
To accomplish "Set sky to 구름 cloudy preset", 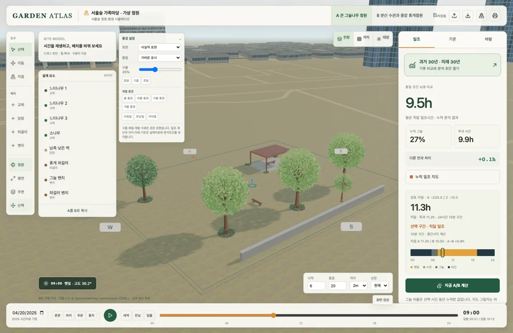I will tap(136, 81).
